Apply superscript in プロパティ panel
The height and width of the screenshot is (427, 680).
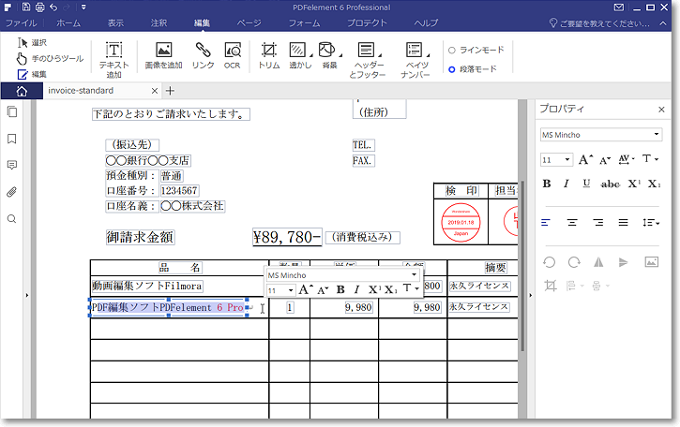pos(634,184)
